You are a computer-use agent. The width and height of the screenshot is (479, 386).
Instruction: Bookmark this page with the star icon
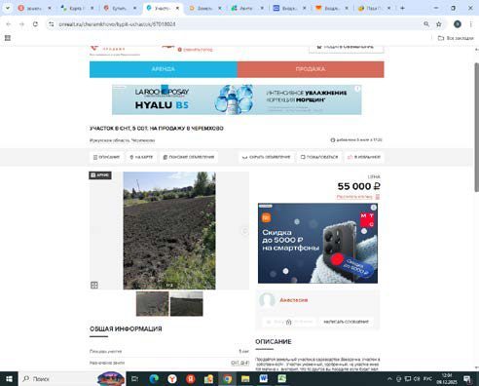439,24
